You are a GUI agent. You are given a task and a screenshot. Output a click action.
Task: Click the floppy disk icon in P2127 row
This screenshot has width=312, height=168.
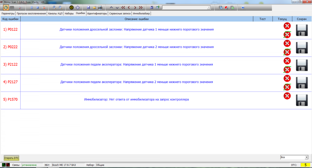(x=302, y=83)
